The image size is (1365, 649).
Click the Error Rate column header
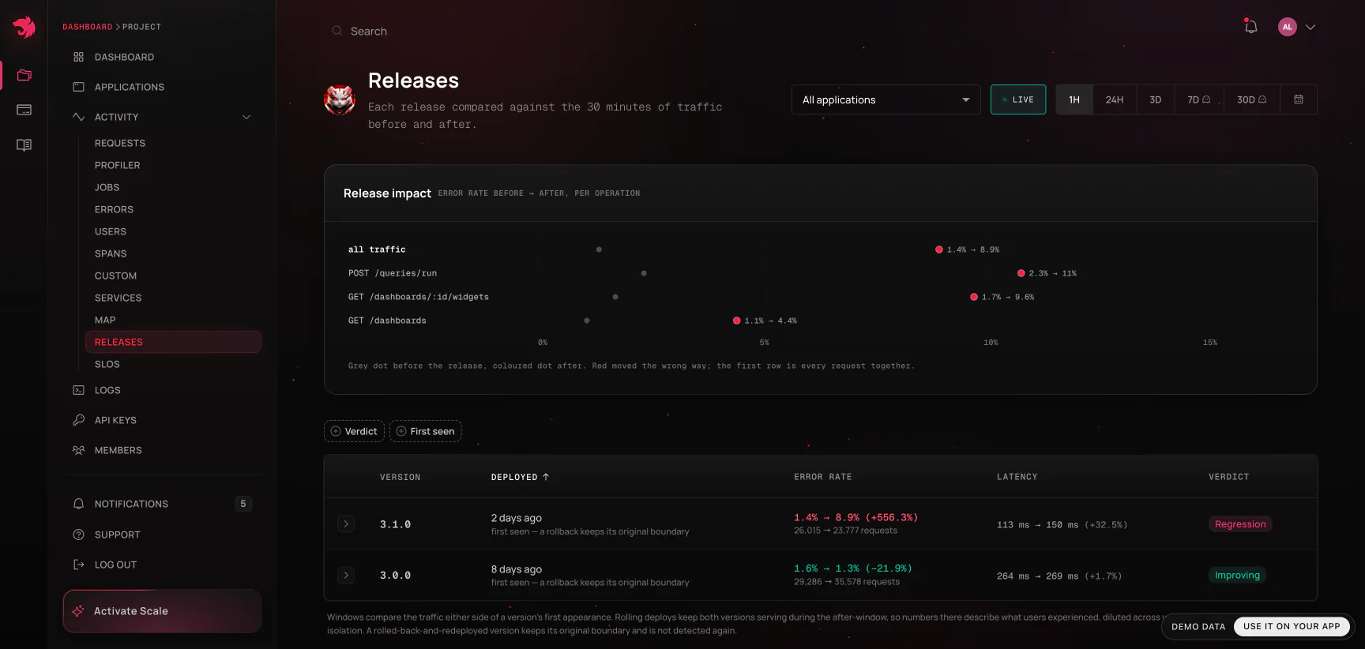click(x=823, y=477)
